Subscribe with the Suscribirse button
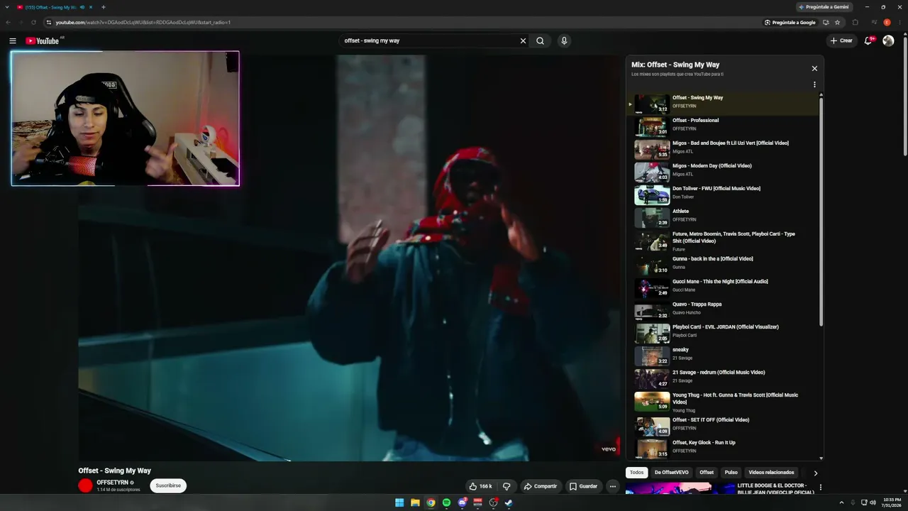The image size is (908, 511). click(168, 486)
